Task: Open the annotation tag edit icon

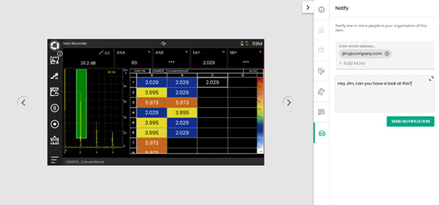Action: pyautogui.click(x=321, y=71)
